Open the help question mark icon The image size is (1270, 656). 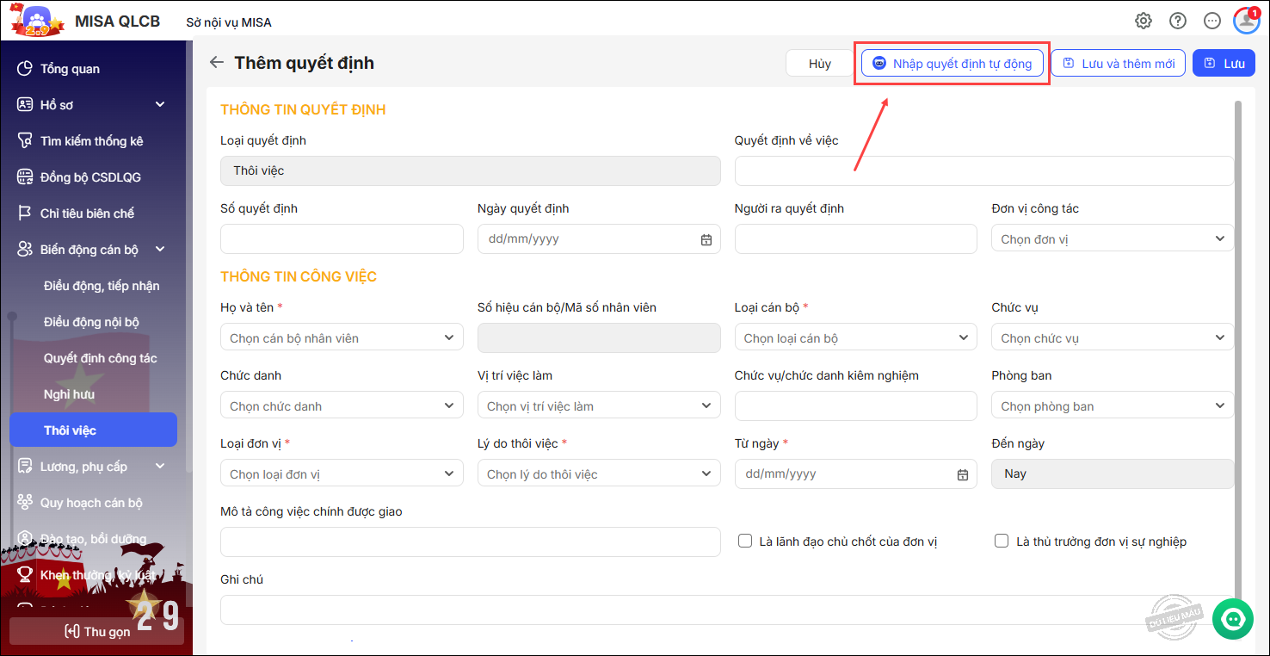[1177, 22]
